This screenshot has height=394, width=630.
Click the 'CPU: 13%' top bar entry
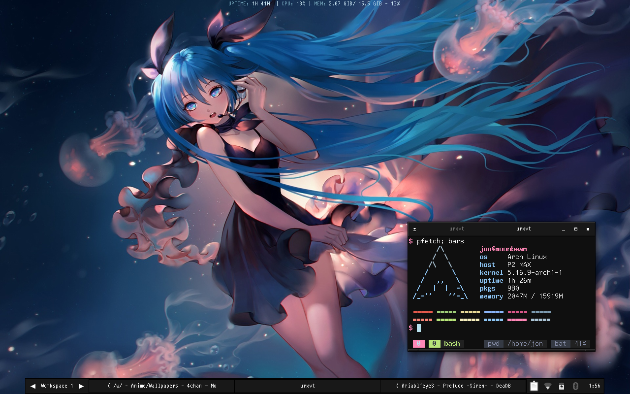point(294,3)
